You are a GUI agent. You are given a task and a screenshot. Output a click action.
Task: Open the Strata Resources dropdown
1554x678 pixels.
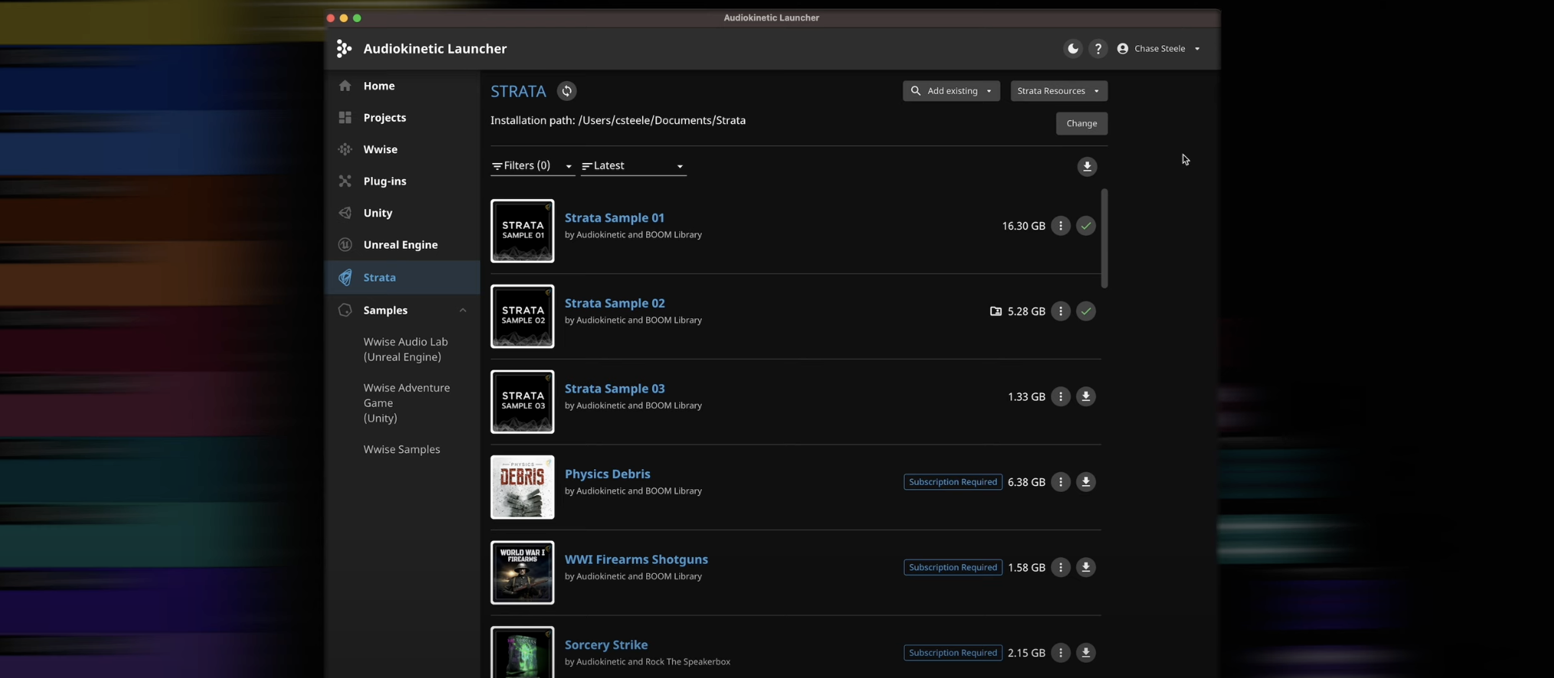(x=1059, y=90)
